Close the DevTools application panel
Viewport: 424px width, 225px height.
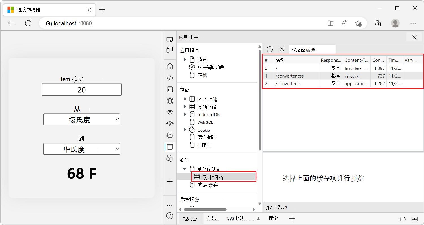click(x=414, y=37)
